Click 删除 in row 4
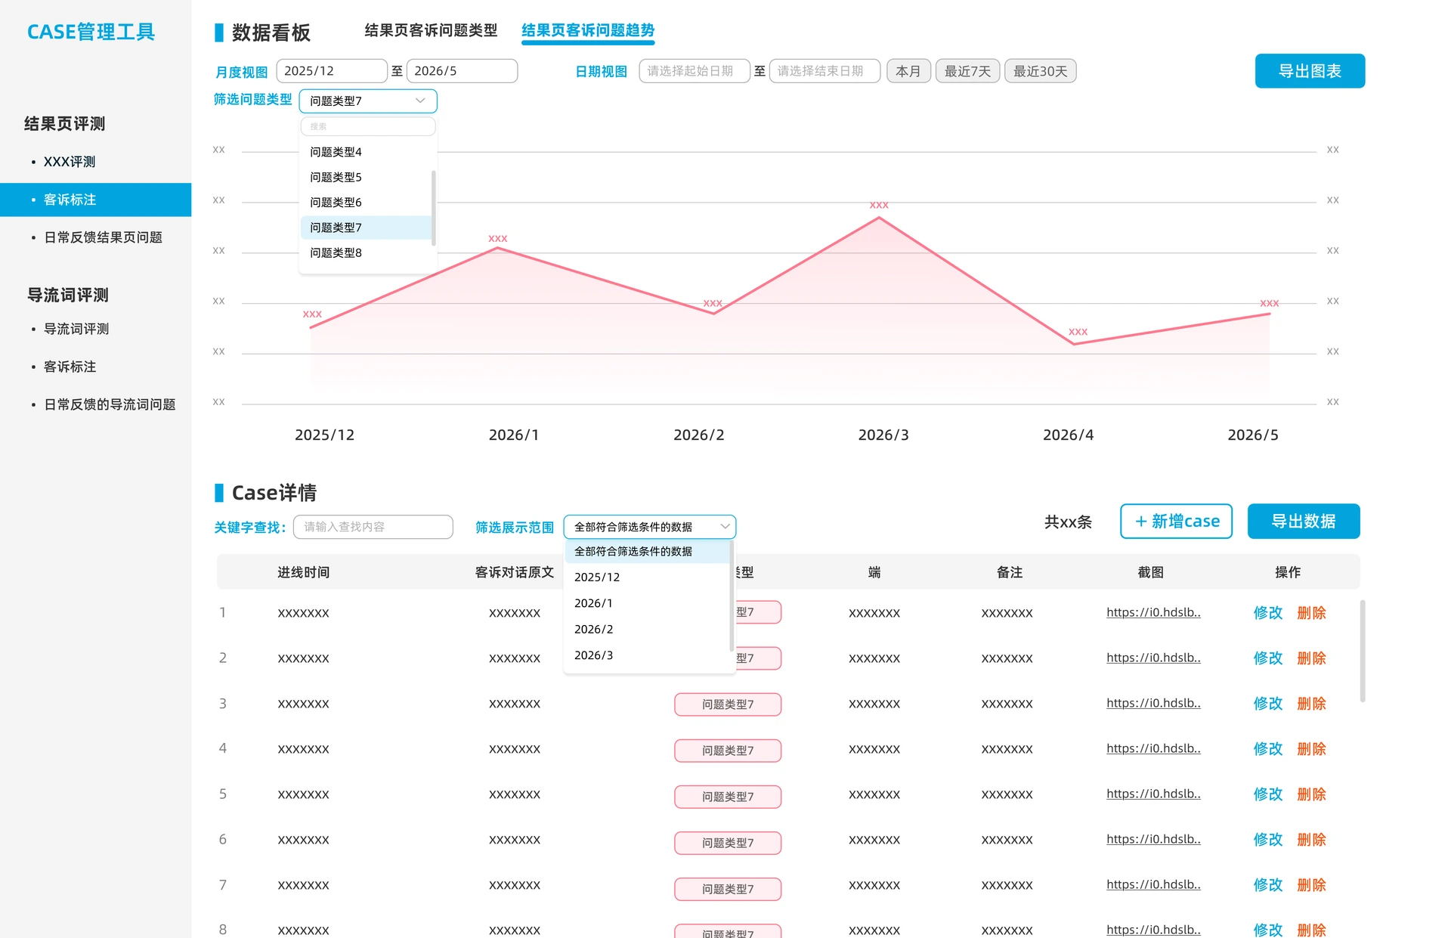Image resolution: width=1451 pixels, height=938 pixels. (1312, 749)
